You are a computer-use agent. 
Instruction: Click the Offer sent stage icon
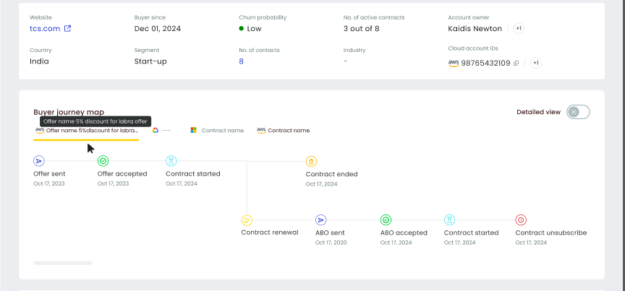pos(39,161)
